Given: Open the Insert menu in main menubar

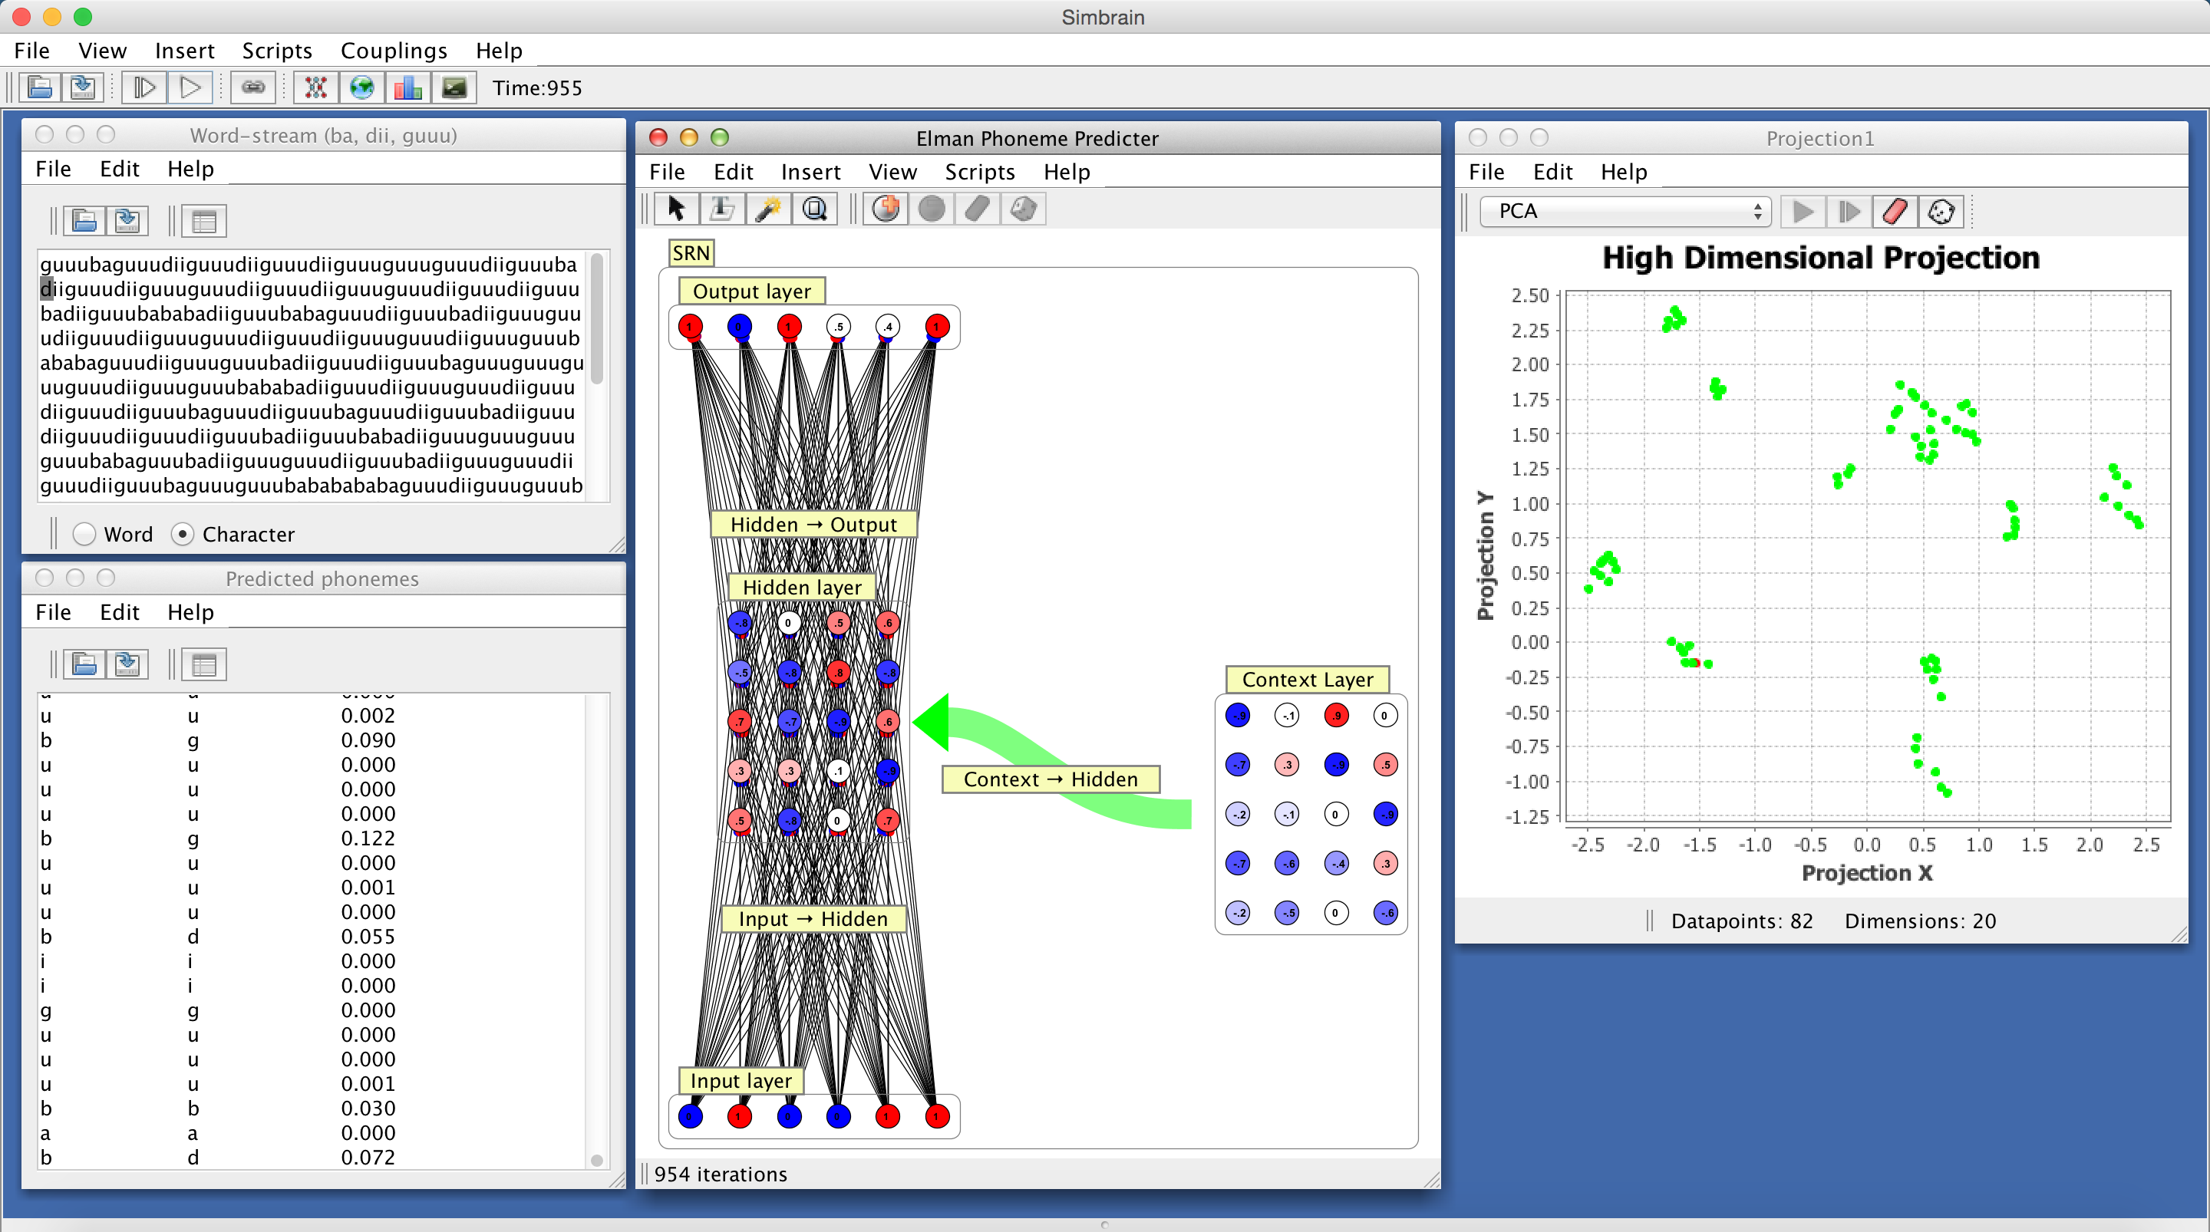Looking at the screenshot, I should [x=184, y=51].
